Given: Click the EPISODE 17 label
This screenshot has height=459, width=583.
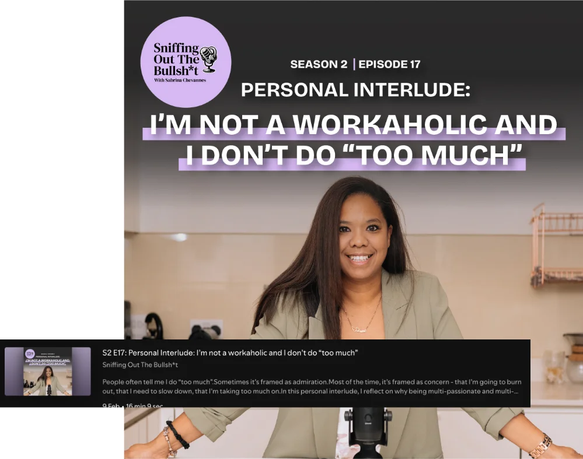Looking at the screenshot, I should 389,64.
